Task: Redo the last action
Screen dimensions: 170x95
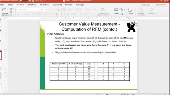Action: coord(41,1)
